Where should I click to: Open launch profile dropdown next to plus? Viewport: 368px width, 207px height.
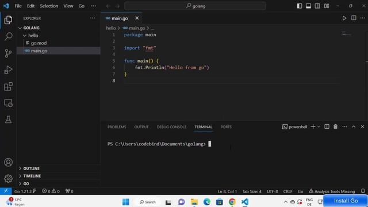(319, 126)
